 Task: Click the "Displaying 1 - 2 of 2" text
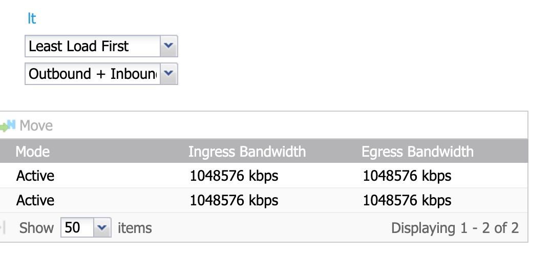click(x=455, y=228)
